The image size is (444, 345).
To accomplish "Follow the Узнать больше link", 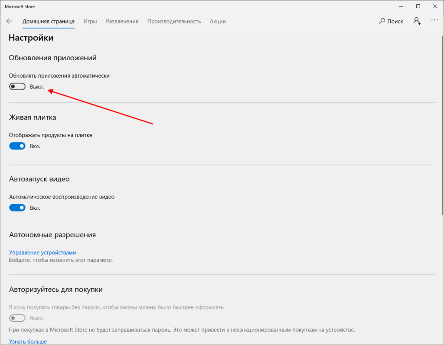I will [28, 342].
